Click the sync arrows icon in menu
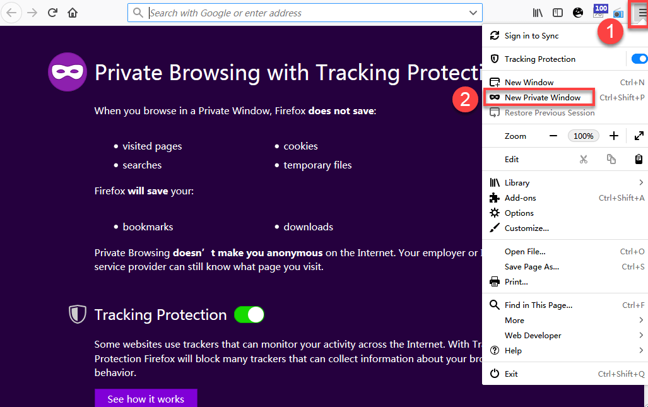648x407 pixels. tap(495, 35)
